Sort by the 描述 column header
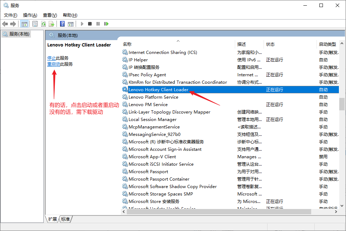The height and width of the screenshot is (231, 346). tap(242, 44)
